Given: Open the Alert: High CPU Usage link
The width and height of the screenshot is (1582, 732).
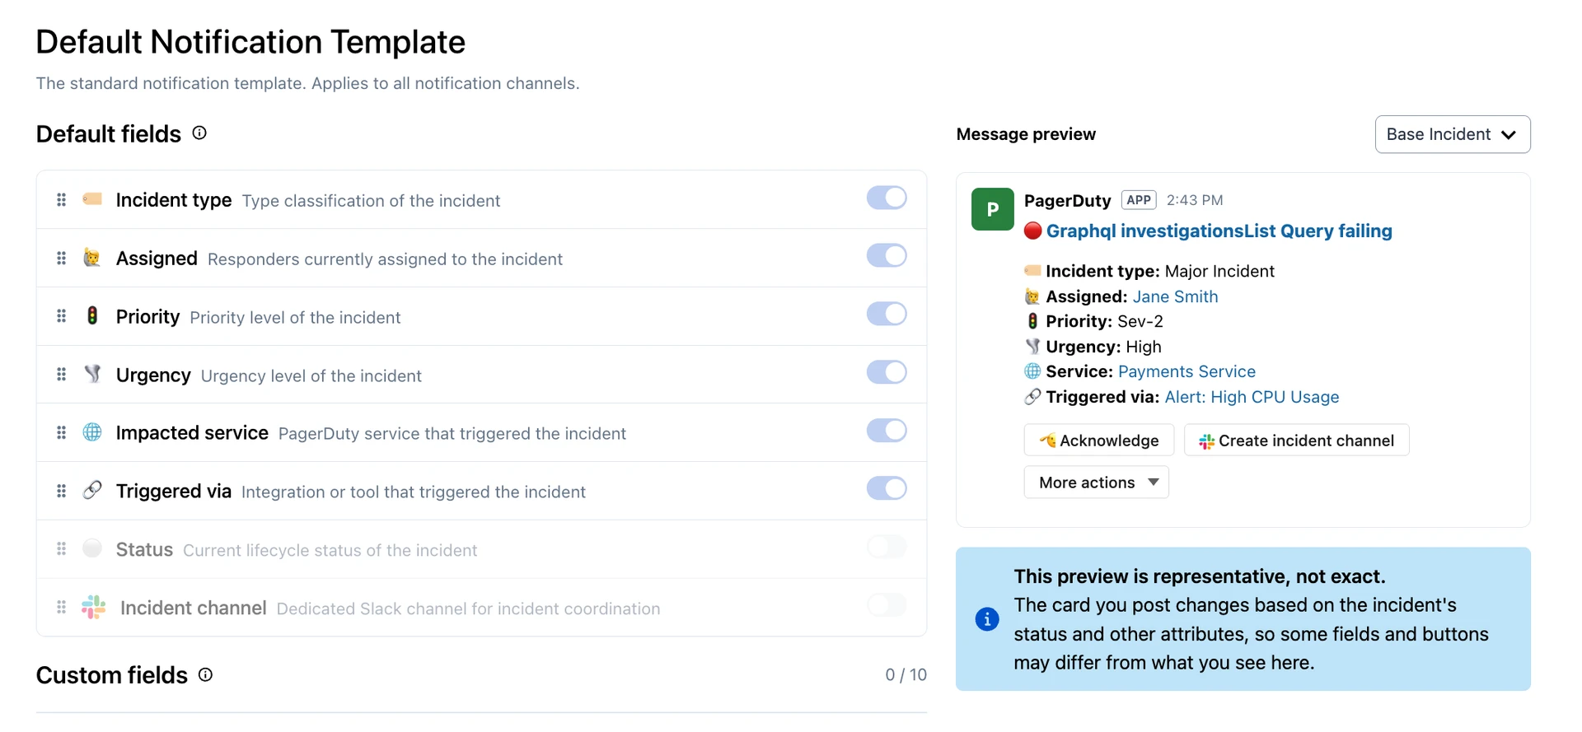Looking at the screenshot, I should pyautogui.click(x=1252, y=397).
